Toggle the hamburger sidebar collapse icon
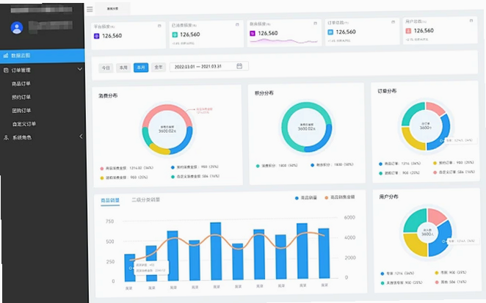 point(90,10)
